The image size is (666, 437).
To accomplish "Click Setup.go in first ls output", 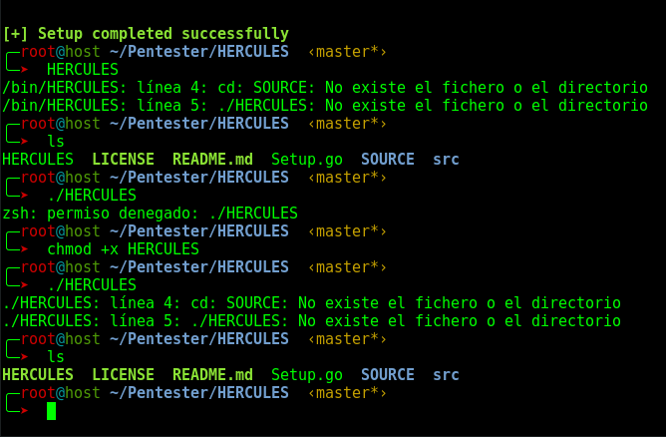I will tap(307, 160).
